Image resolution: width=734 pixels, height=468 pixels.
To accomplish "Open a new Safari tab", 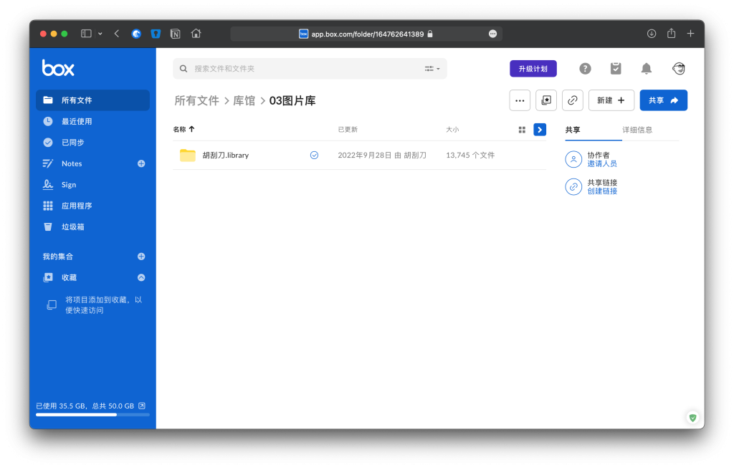I will click(x=690, y=34).
